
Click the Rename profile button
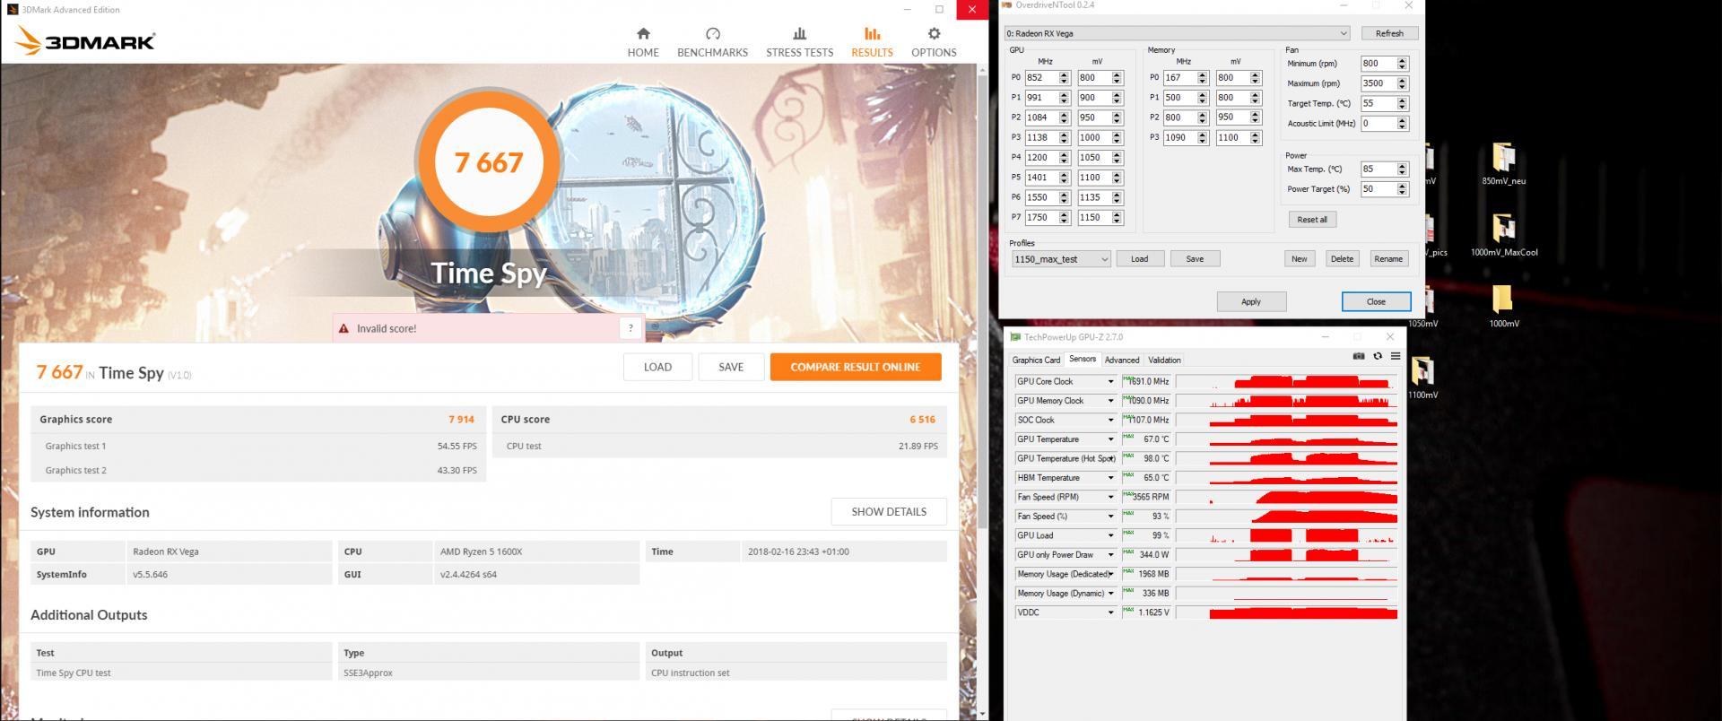pos(1388,258)
